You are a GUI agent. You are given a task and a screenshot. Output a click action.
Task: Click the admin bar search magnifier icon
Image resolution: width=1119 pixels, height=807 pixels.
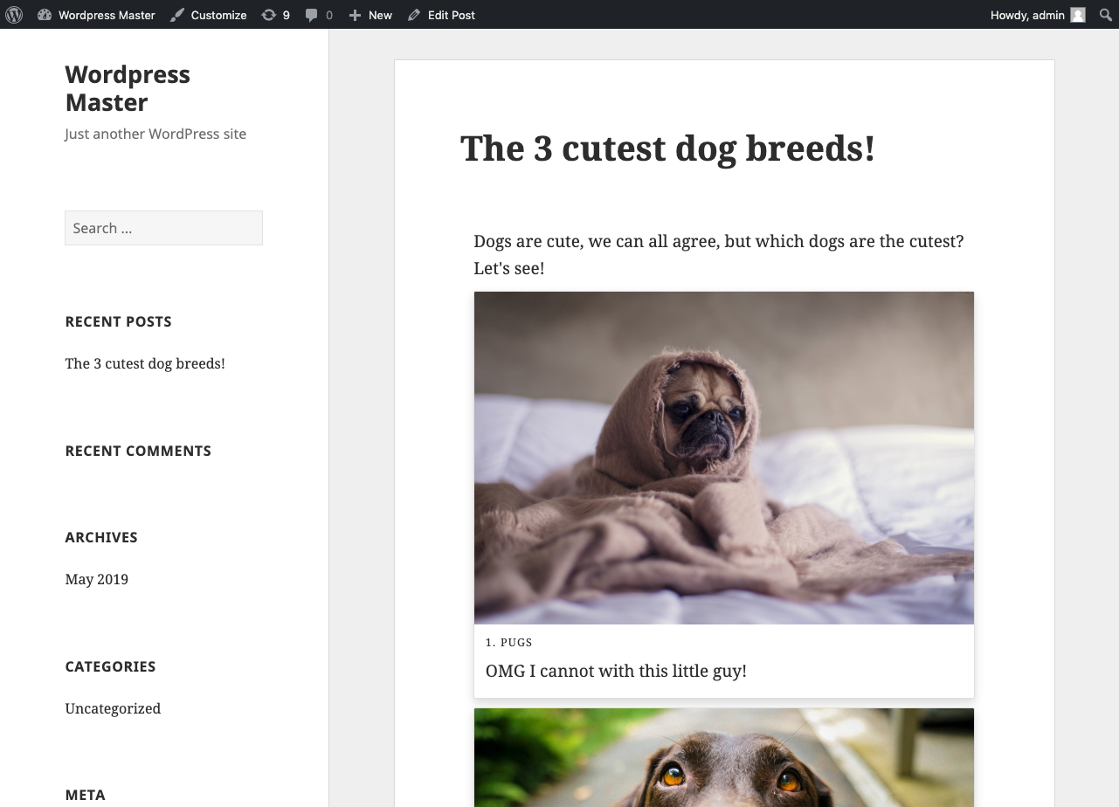pos(1105,15)
